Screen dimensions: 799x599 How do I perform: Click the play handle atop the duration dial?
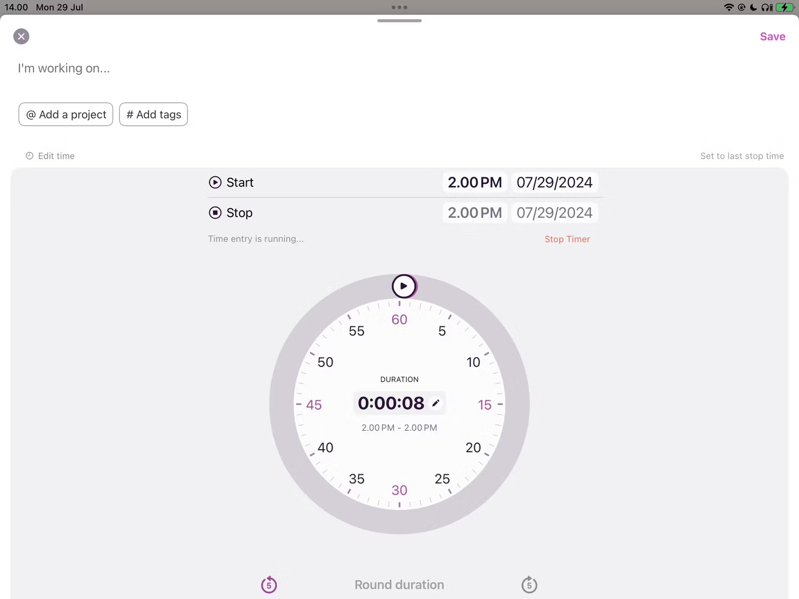[404, 286]
